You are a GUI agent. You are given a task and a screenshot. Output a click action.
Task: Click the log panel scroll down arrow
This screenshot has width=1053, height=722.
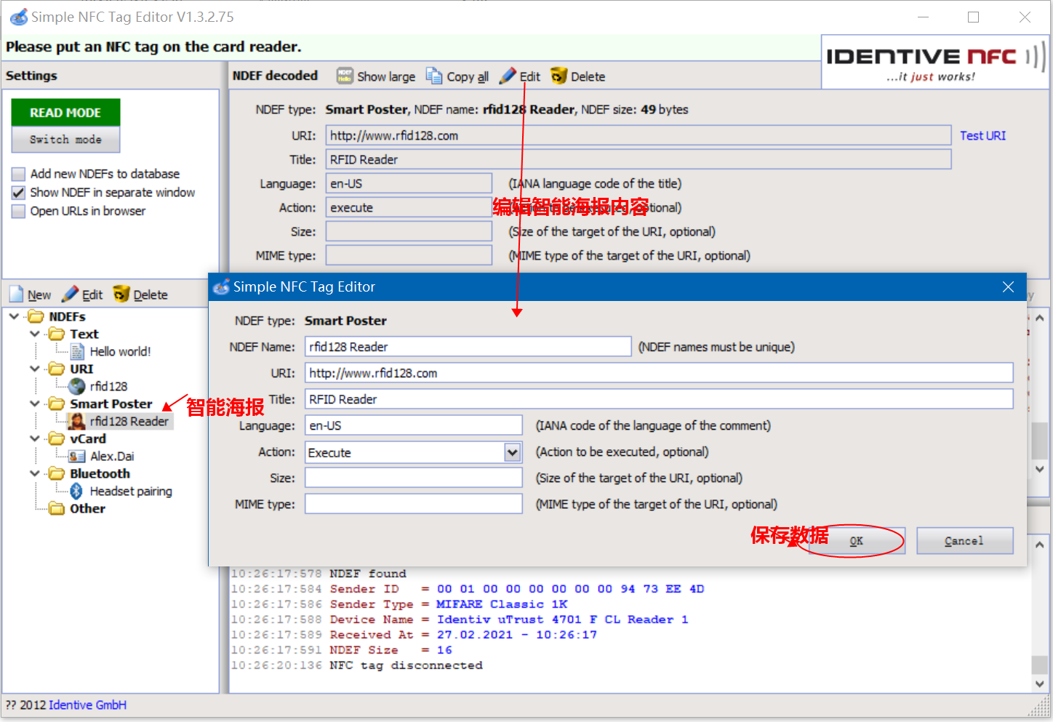click(x=1040, y=684)
